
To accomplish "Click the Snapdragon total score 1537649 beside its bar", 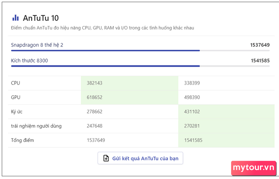I will tap(260, 45).
